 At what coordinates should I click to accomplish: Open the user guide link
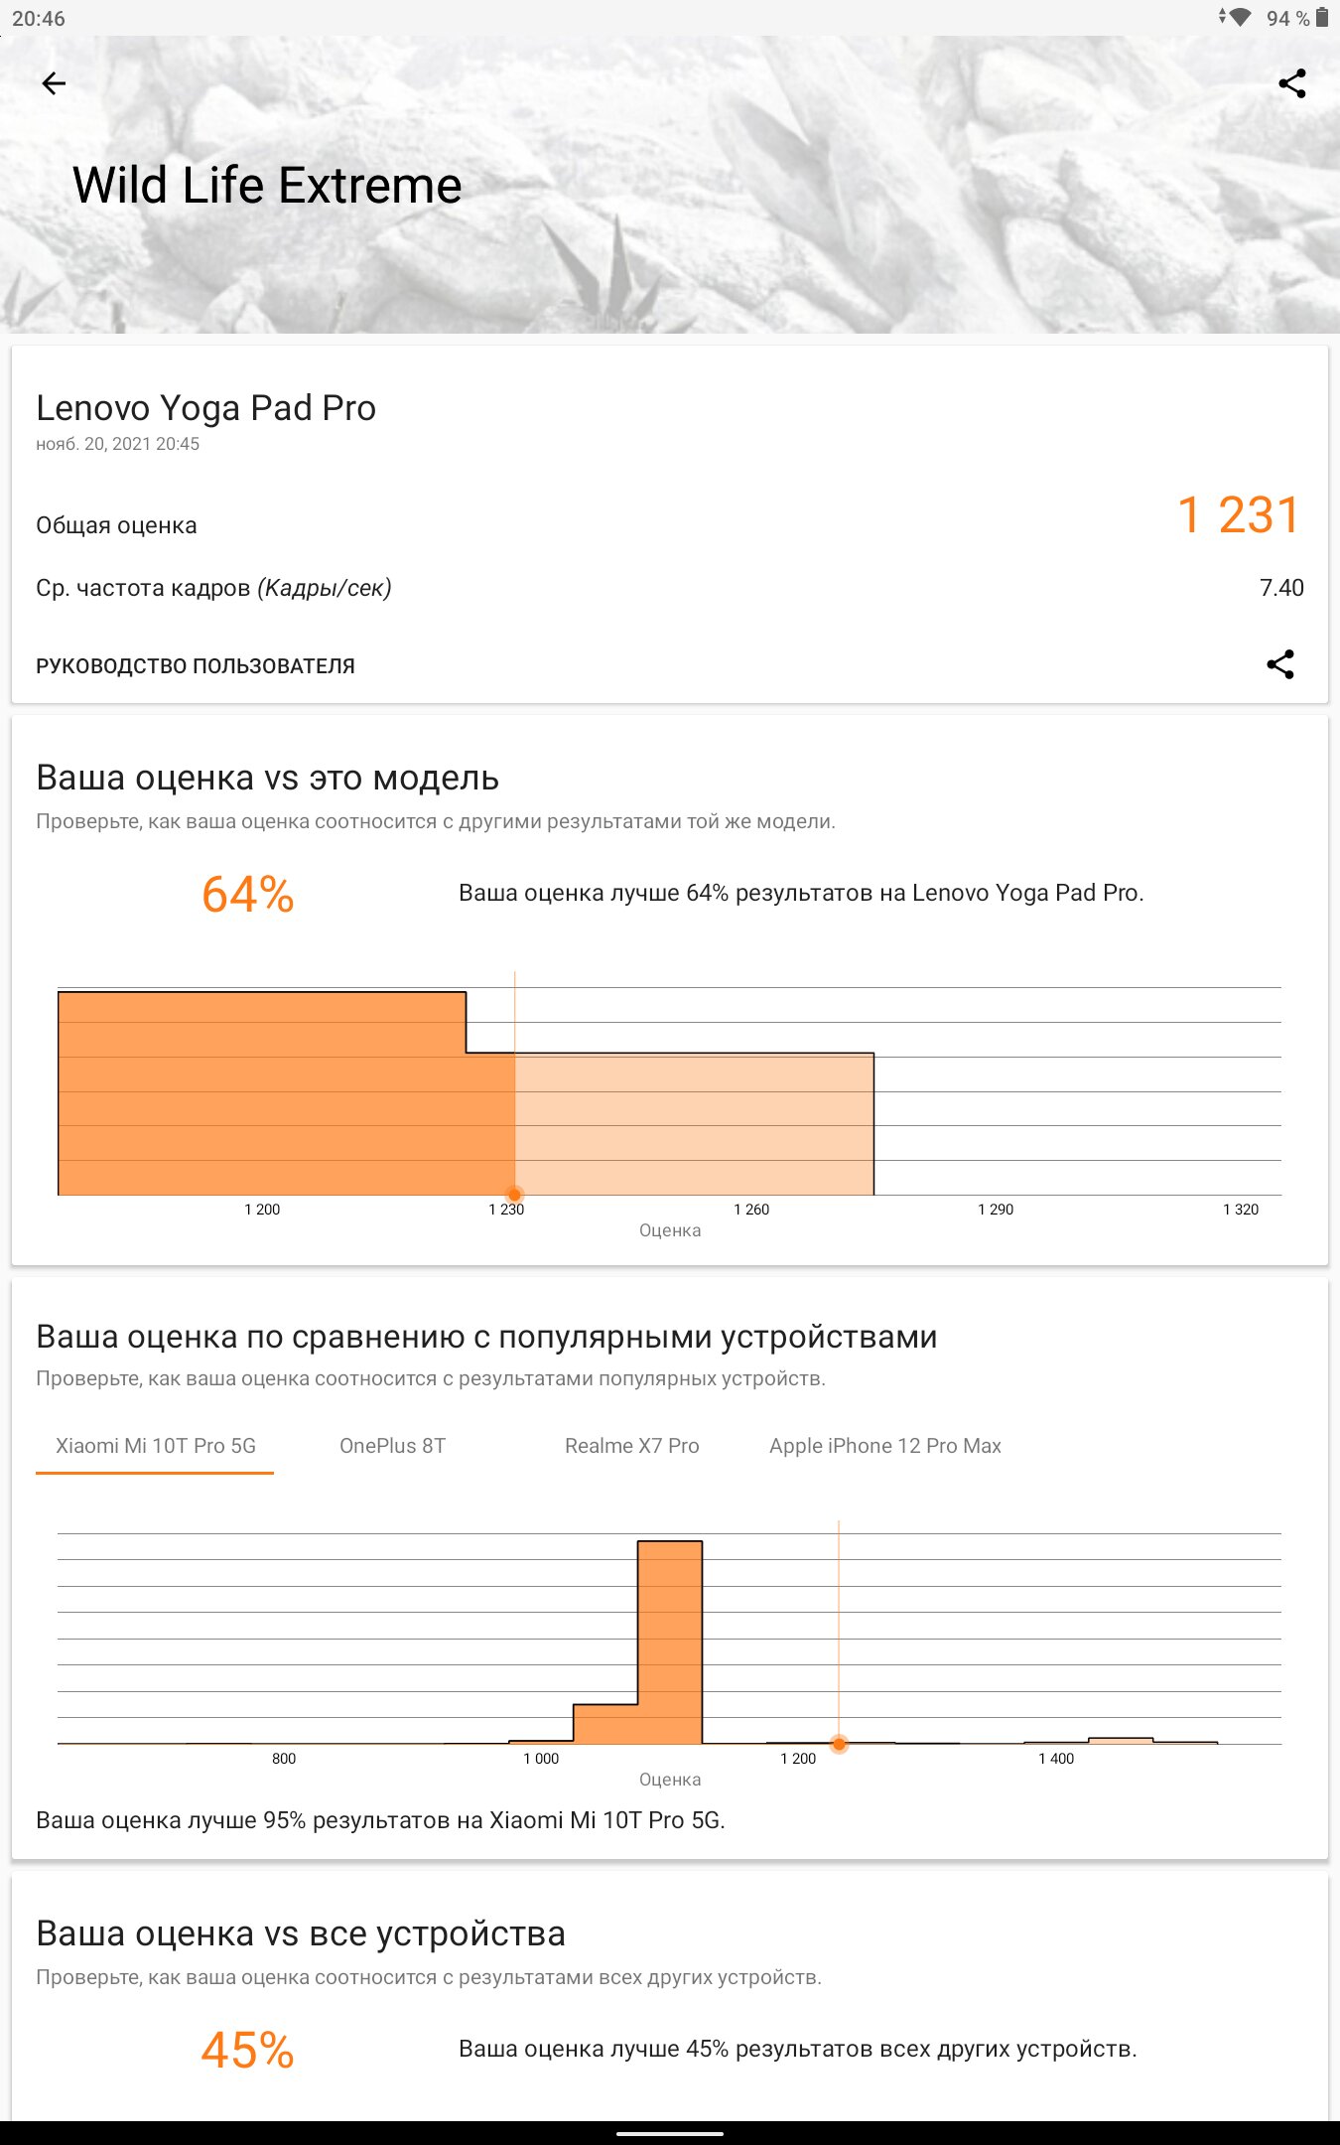196,666
